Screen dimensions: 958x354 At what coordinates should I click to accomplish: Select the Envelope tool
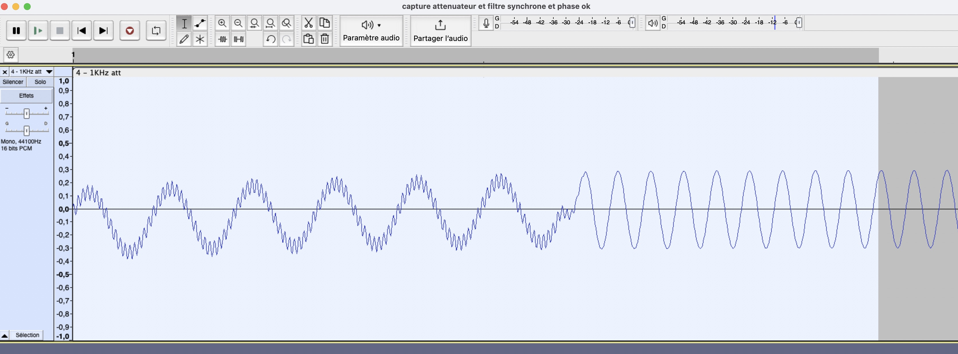[200, 23]
